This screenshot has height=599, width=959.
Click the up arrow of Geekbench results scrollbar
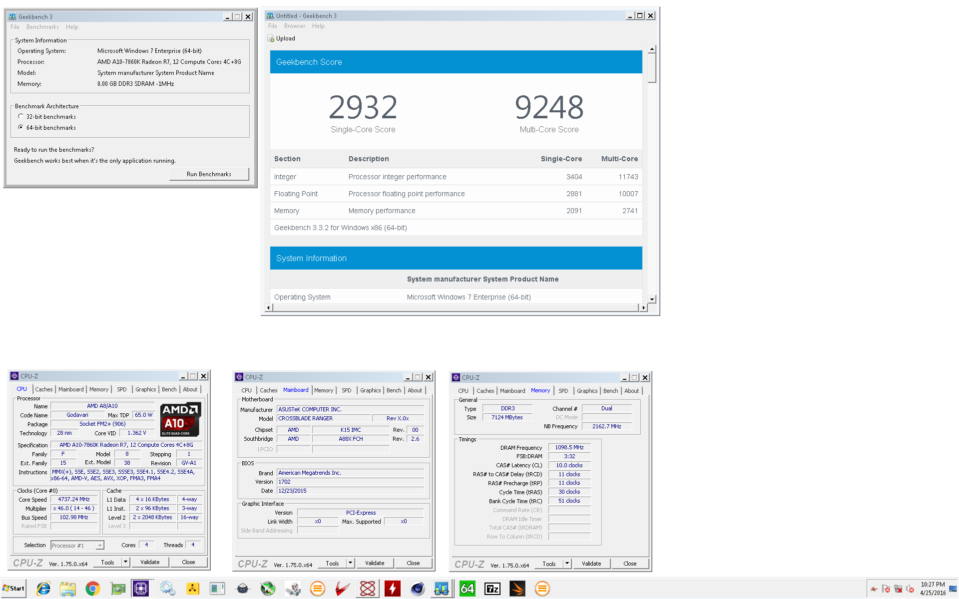click(652, 49)
